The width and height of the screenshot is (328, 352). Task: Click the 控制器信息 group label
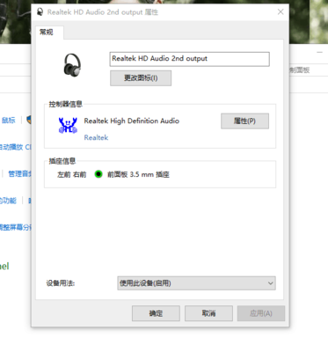coord(66,104)
